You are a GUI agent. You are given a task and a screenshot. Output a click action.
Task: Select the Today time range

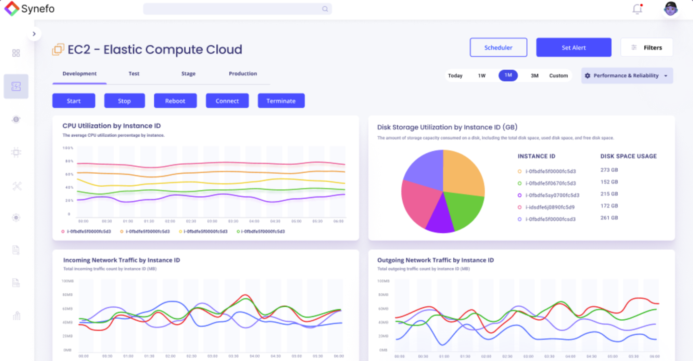click(x=455, y=76)
